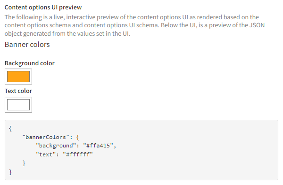Click the "text" key in JSON output
The image size is (283, 185).
pos(46,154)
